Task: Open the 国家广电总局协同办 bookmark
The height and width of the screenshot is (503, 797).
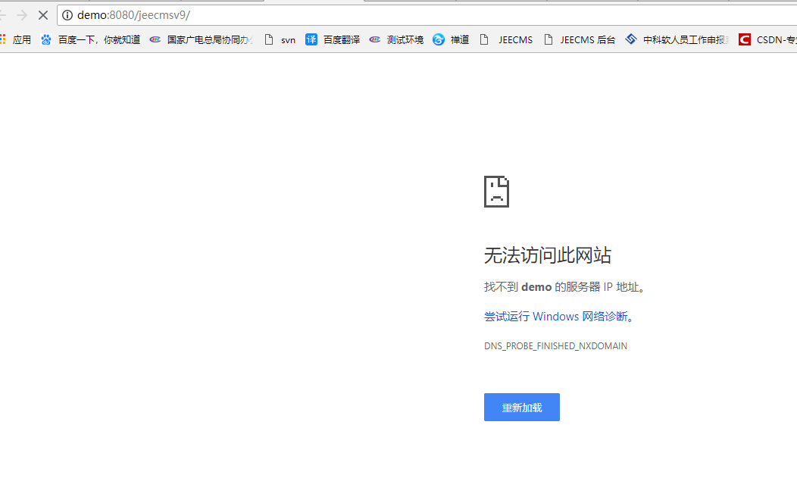Action: pos(202,39)
